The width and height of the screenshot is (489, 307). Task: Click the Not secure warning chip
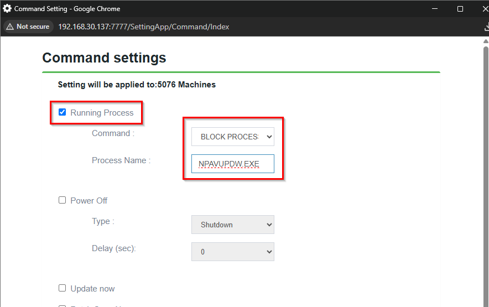[x=28, y=27]
